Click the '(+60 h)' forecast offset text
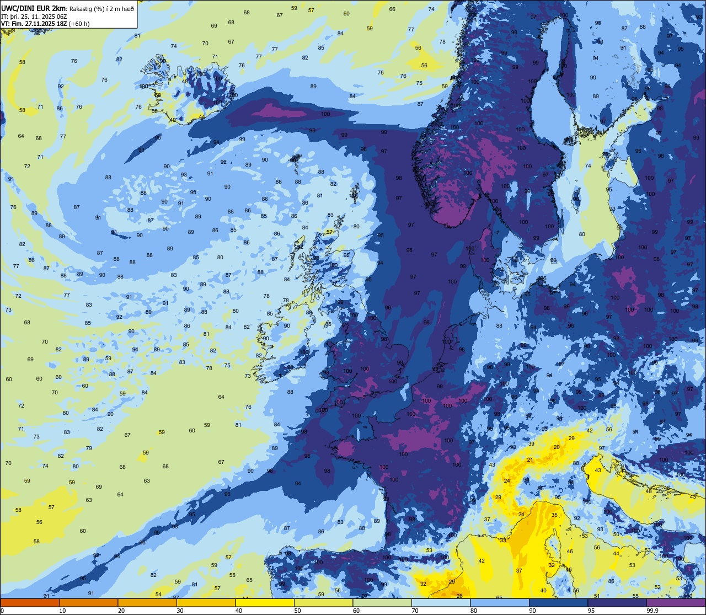The image size is (706, 615). tap(79, 24)
